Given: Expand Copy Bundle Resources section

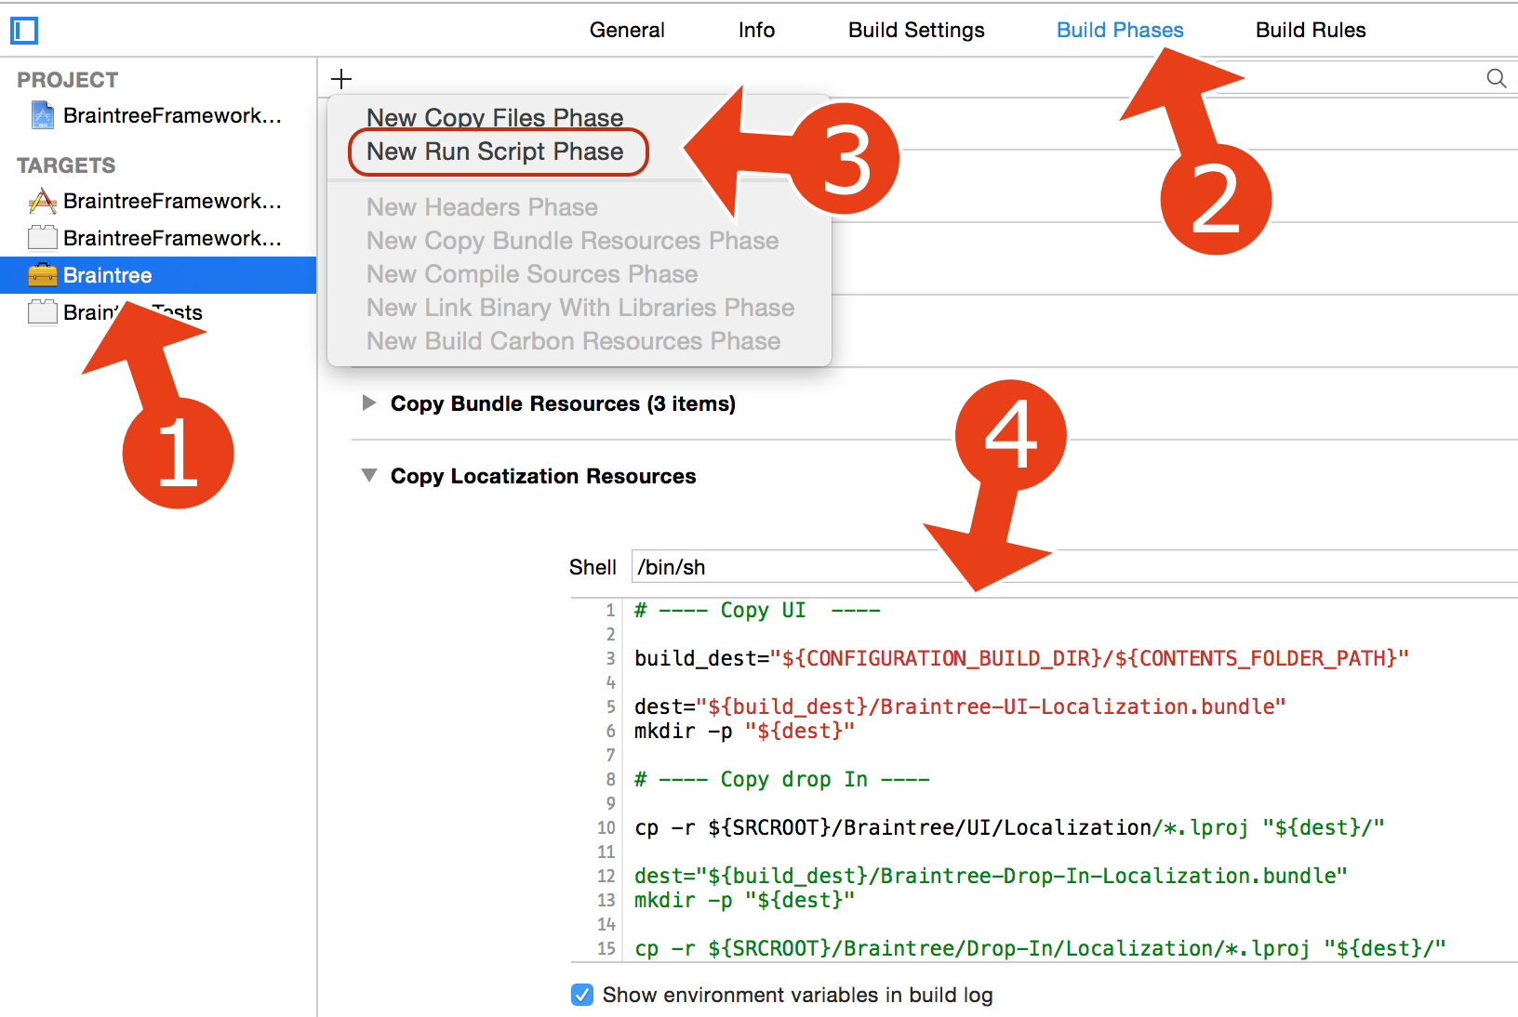Looking at the screenshot, I should (369, 403).
